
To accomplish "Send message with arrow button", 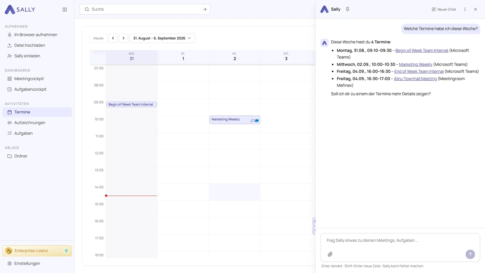I will tap(470, 254).
